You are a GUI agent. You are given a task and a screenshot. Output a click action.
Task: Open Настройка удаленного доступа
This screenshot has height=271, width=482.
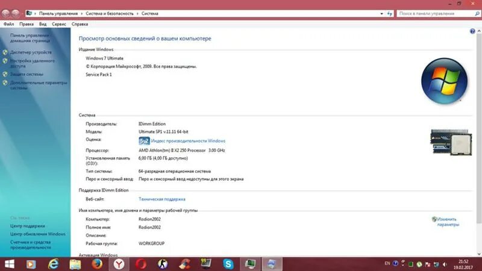[33, 63]
